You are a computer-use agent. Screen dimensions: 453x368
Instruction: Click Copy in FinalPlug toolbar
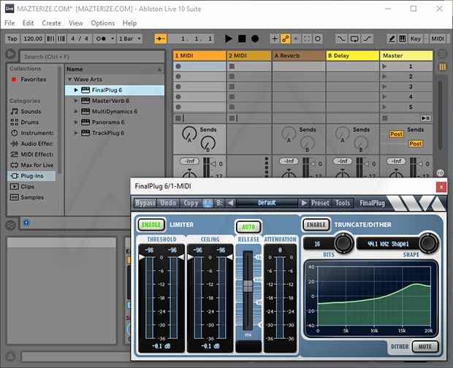tap(191, 203)
